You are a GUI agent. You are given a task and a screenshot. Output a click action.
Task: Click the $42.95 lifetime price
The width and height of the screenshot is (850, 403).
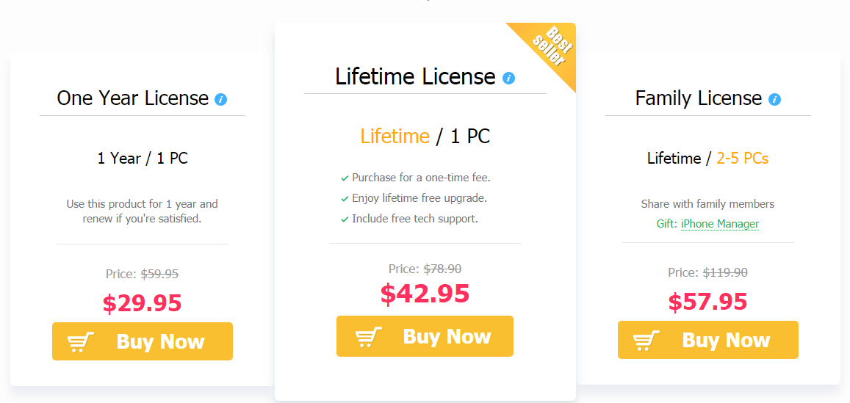425,294
